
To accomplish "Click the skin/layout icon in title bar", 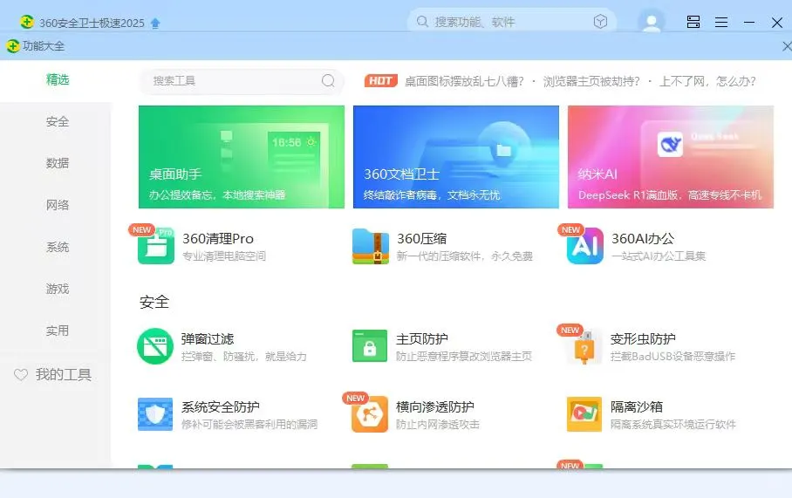I will (693, 22).
